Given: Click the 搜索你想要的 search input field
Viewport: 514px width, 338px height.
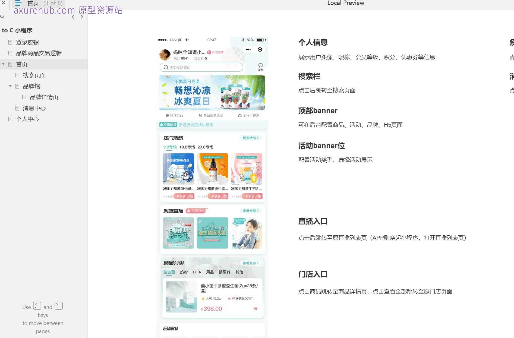Looking at the screenshot, I should click(201, 67).
